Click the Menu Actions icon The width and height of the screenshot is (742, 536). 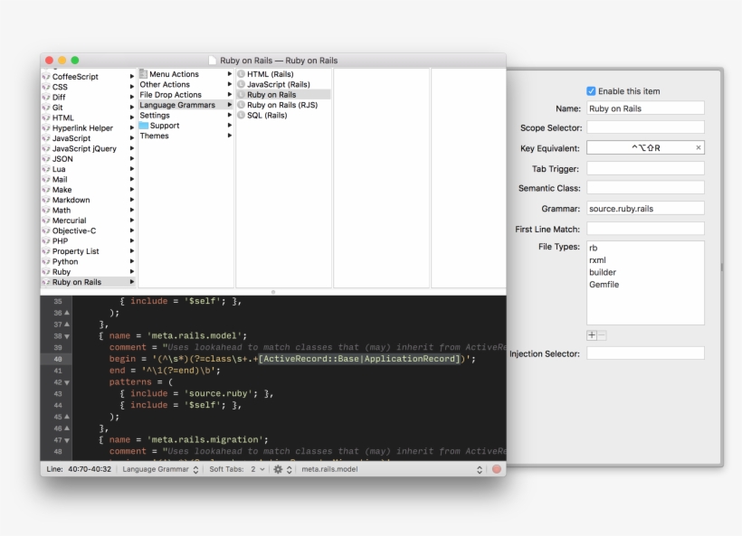point(144,74)
